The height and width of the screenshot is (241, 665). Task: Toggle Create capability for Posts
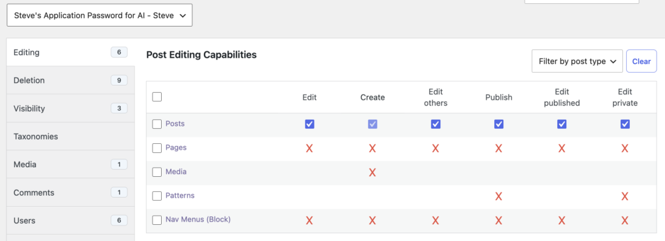click(372, 124)
